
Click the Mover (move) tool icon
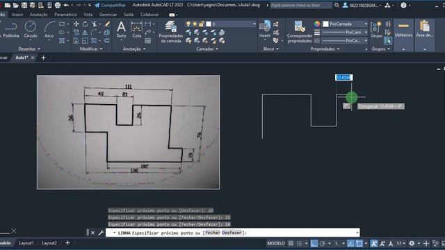[76, 24]
